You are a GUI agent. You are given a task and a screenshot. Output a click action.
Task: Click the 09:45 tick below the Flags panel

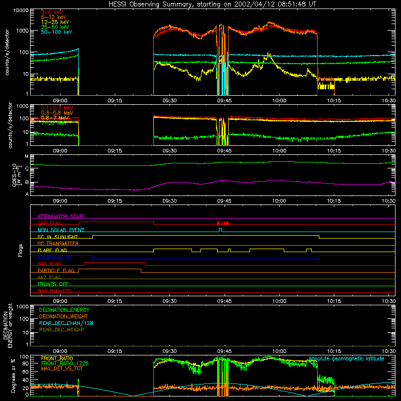[224, 301]
